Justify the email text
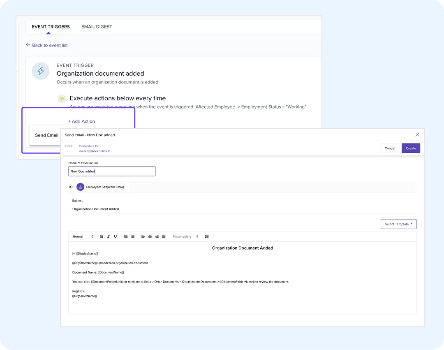Viewport: 444px width, 350px height. (164, 236)
